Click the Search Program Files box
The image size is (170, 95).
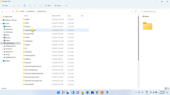point(154,11)
